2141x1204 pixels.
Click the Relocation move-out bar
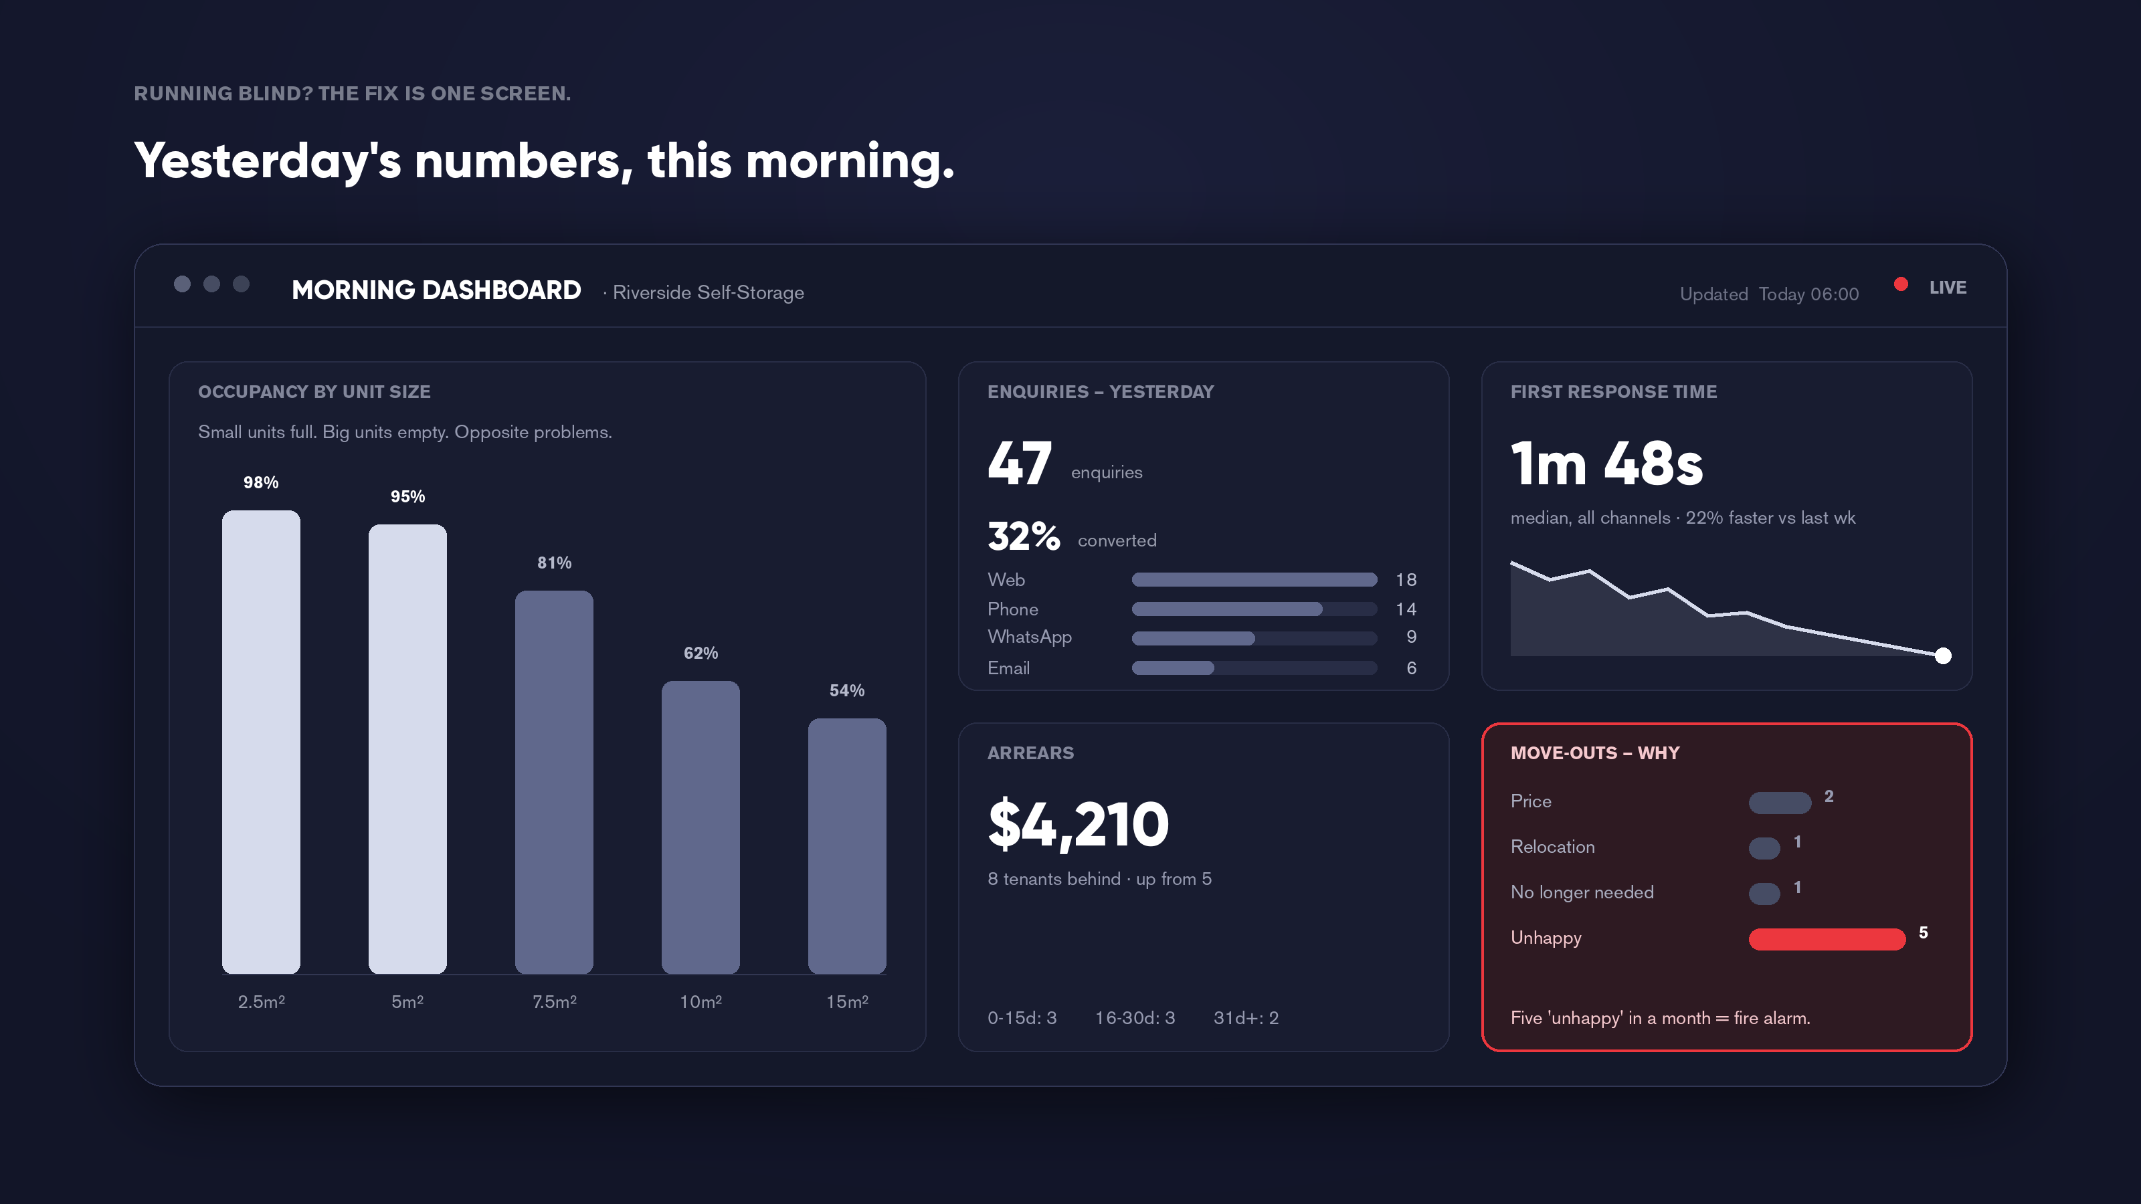coord(1764,848)
